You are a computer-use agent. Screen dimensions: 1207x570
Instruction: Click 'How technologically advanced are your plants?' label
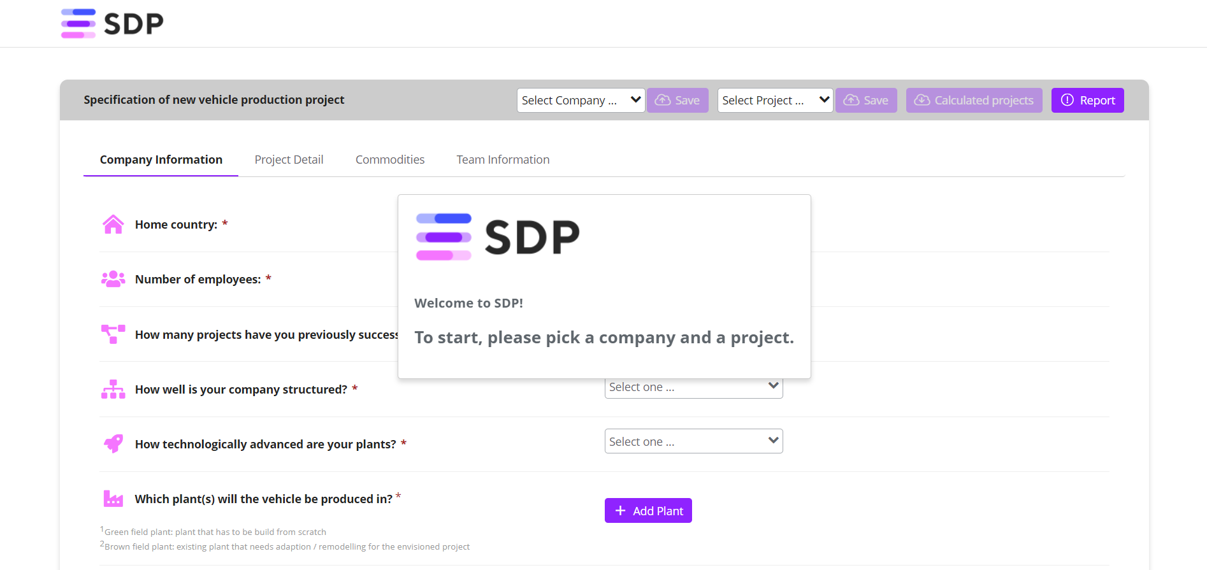click(x=266, y=445)
